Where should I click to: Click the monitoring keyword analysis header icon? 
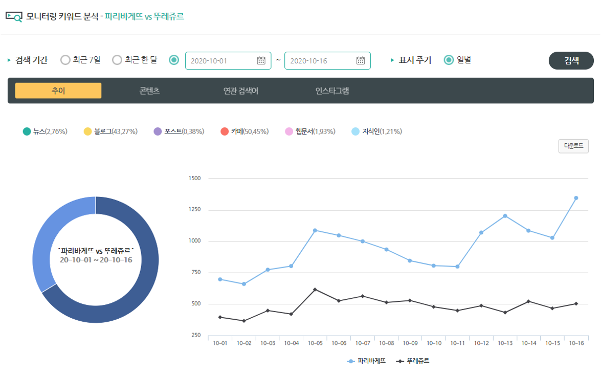tap(14, 16)
